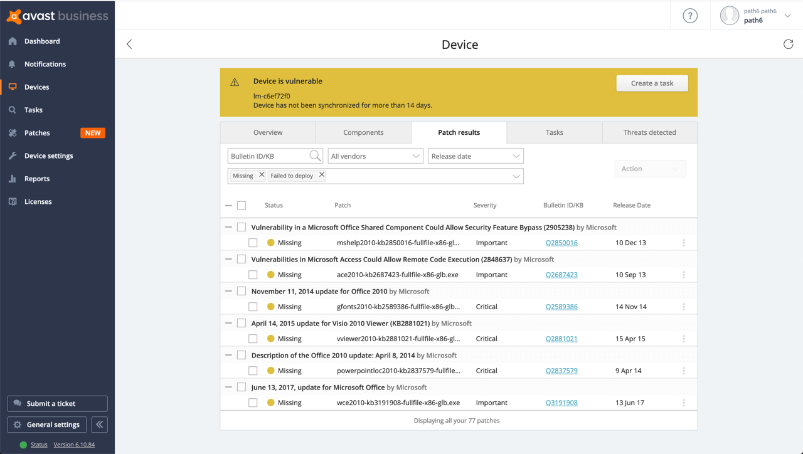Image resolution: width=803 pixels, height=454 pixels.
Task: Click the help question mark icon
Action: tap(690, 16)
